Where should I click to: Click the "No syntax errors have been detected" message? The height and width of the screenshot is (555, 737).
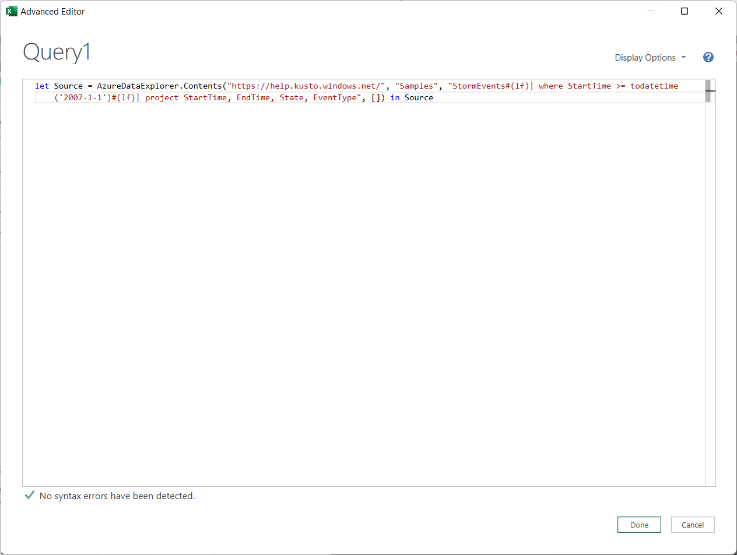click(x=117, y=496)
